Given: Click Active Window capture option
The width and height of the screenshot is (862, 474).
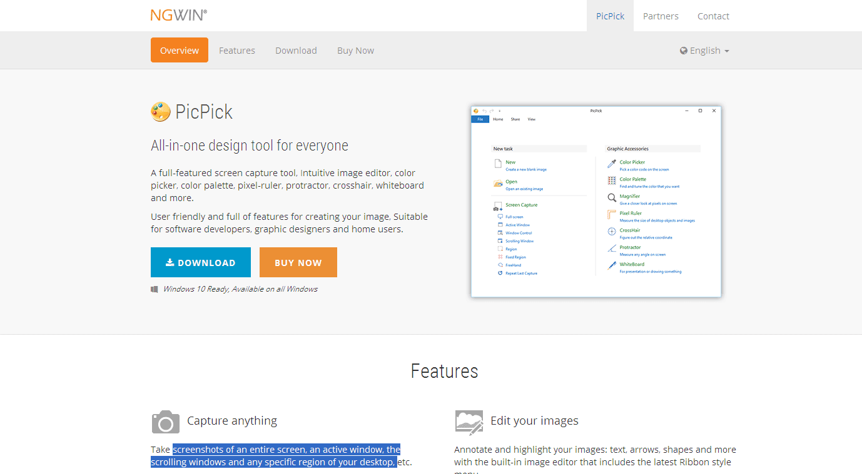Looking at the screenshot, I should [514, 225].
